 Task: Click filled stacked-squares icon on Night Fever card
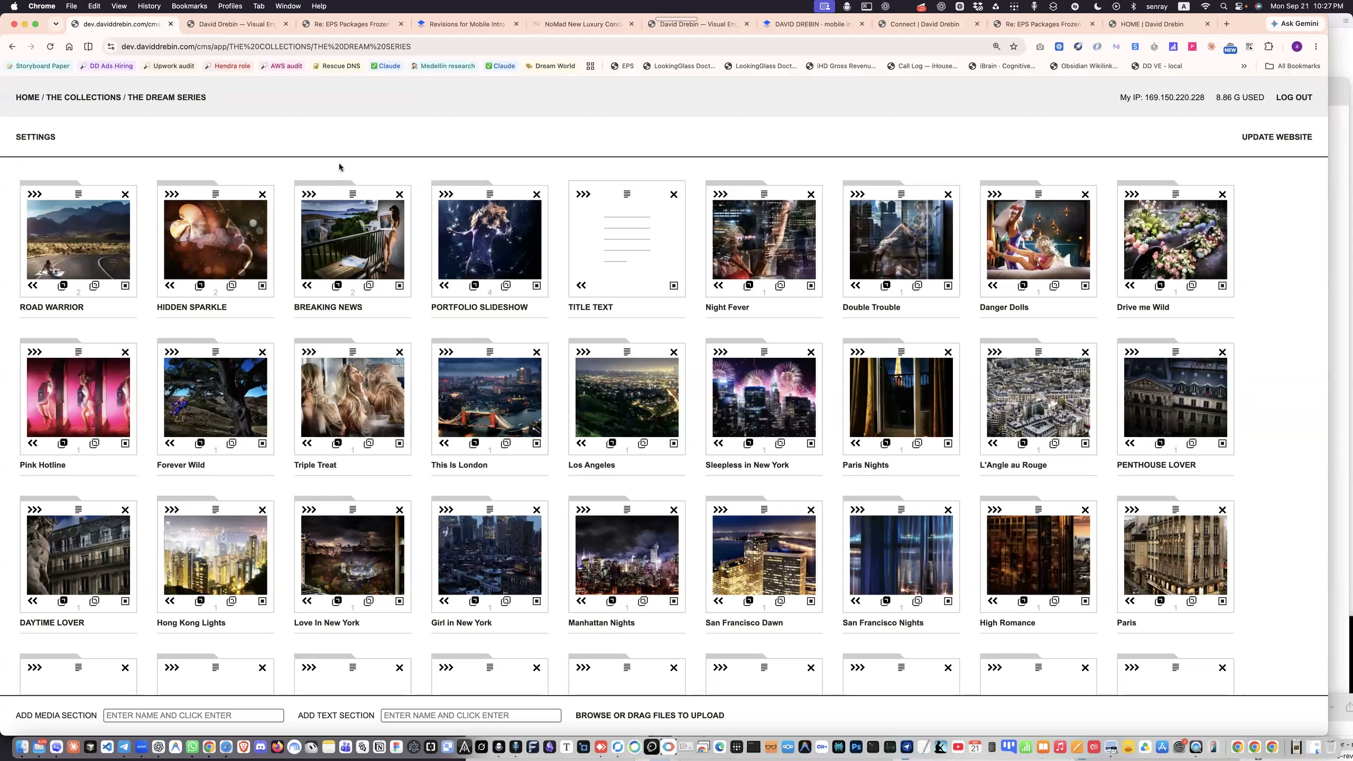click(748, 285)
